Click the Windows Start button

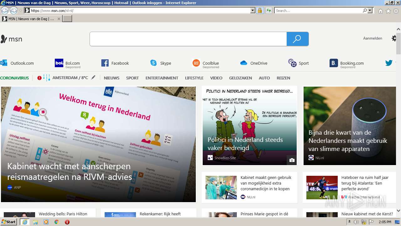(8, 222)
